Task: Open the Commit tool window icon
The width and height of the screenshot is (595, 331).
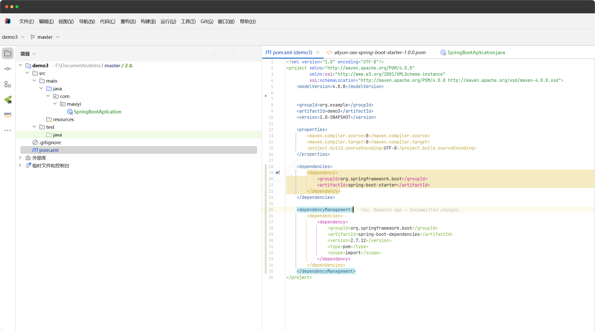Action: [x=8, y=69]
